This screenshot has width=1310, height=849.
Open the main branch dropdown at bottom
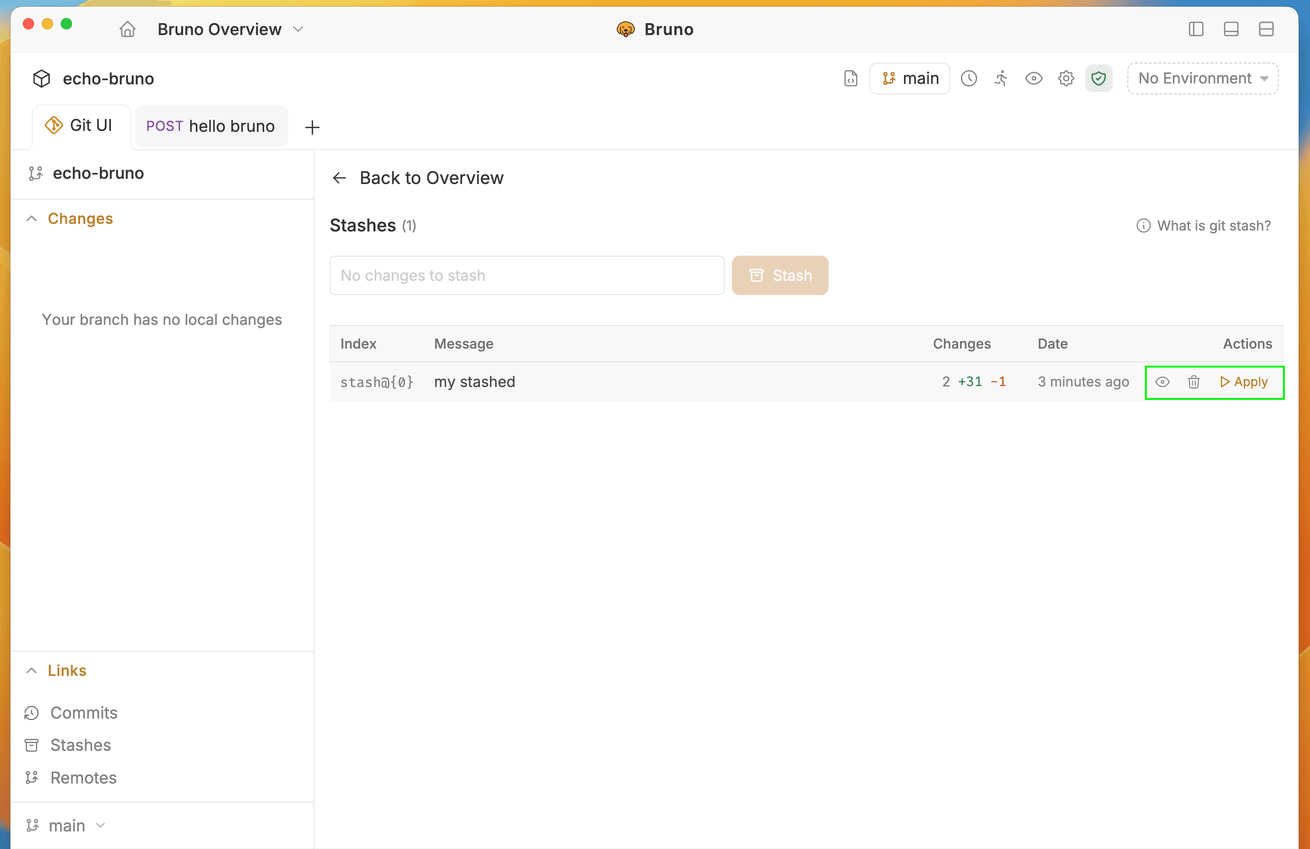point(66,825)
